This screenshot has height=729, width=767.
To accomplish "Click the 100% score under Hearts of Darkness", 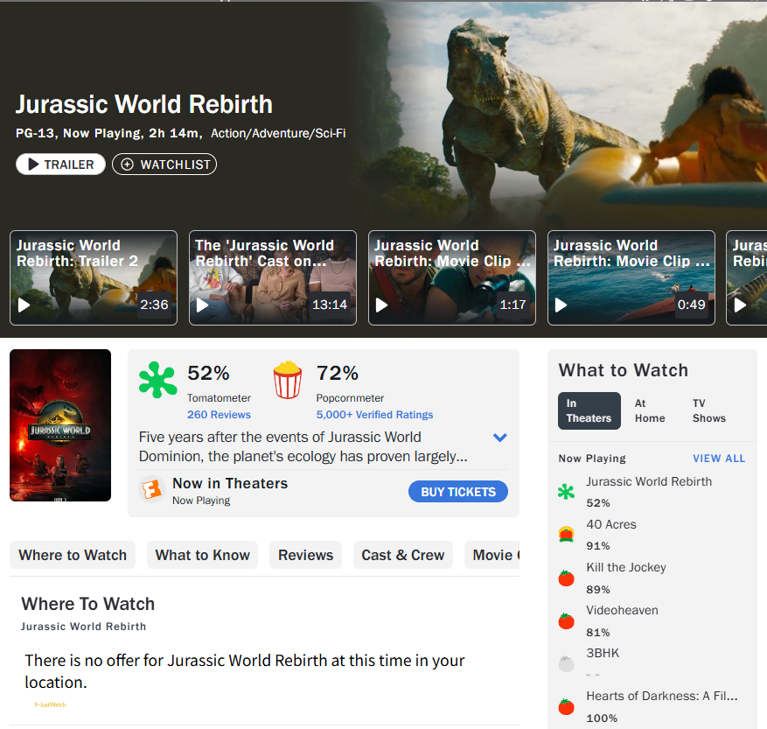I will click(602, 718).
